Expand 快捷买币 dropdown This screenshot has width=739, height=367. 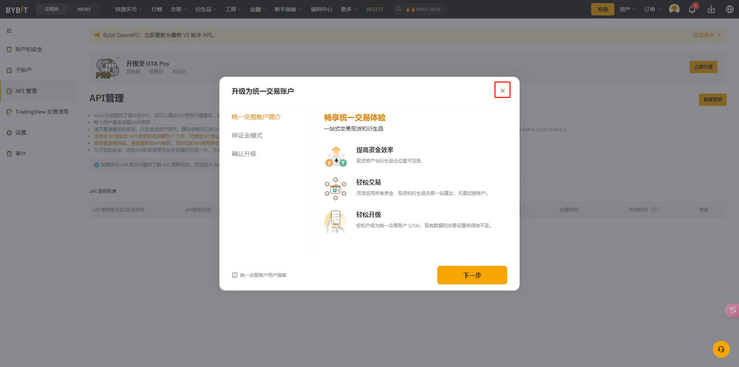click(x=129, y=9)
